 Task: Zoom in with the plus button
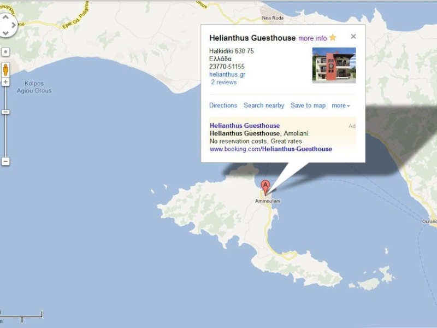coord(5,81)
